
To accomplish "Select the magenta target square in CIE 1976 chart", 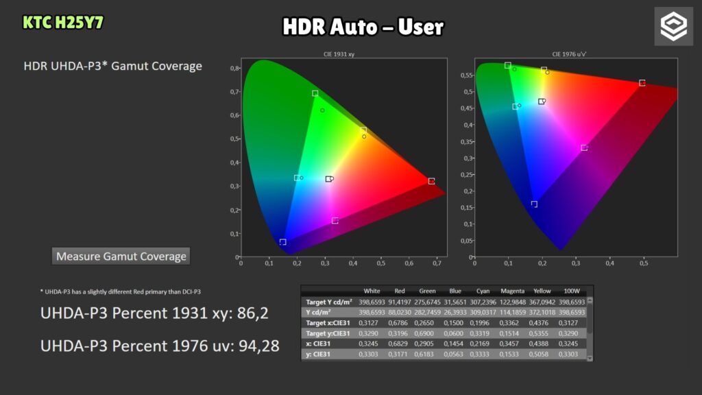I will click(584, 147).
